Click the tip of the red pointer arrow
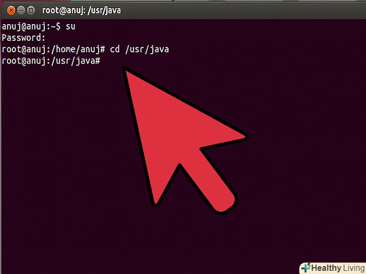The height and width of the screenshot is (274, 366). tap(124, 68)
